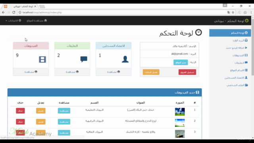Select اضافة فيديو جديد in sidebar
The image size is (254, 143).
click(x=237, y=48)
